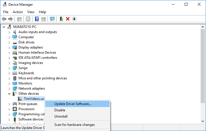Click the Print queues printer icon

click(x=15, y=104)
